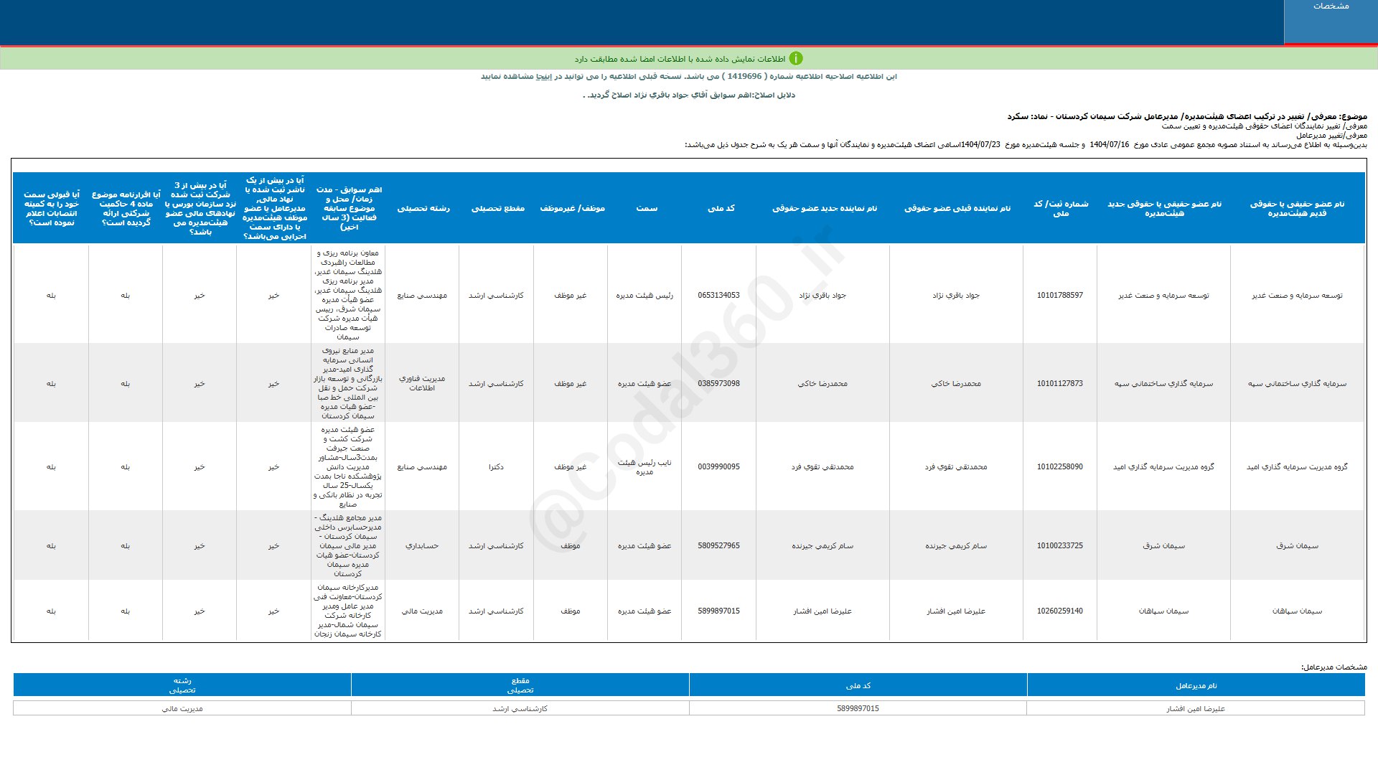1378x775 pixels.
Task: Open the مشخصات tab at top right
Action: coord(1331,6)
